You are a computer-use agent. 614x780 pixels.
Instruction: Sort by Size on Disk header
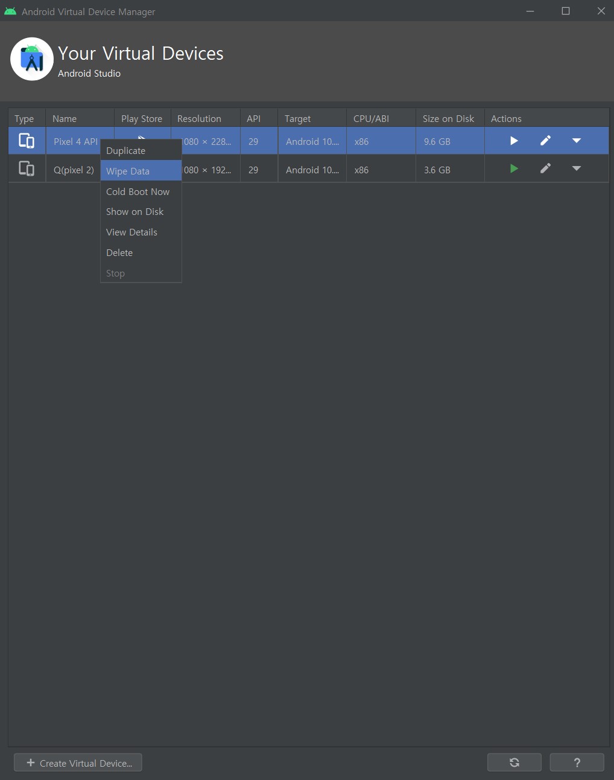[450, 118]
